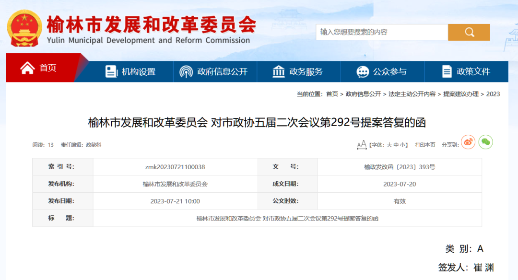Click the 发布机构 label cell
This screenshot has width=518, height=280.
(62, 184)
